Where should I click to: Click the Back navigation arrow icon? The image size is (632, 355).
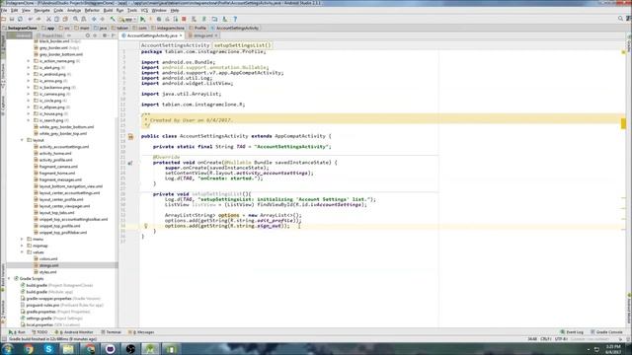pyautogui.click(x=94, y=19)
